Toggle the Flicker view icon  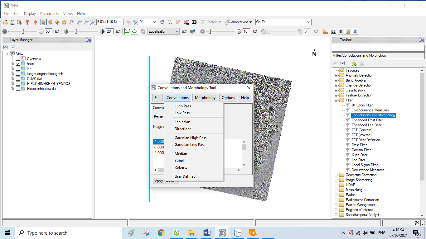349,31
